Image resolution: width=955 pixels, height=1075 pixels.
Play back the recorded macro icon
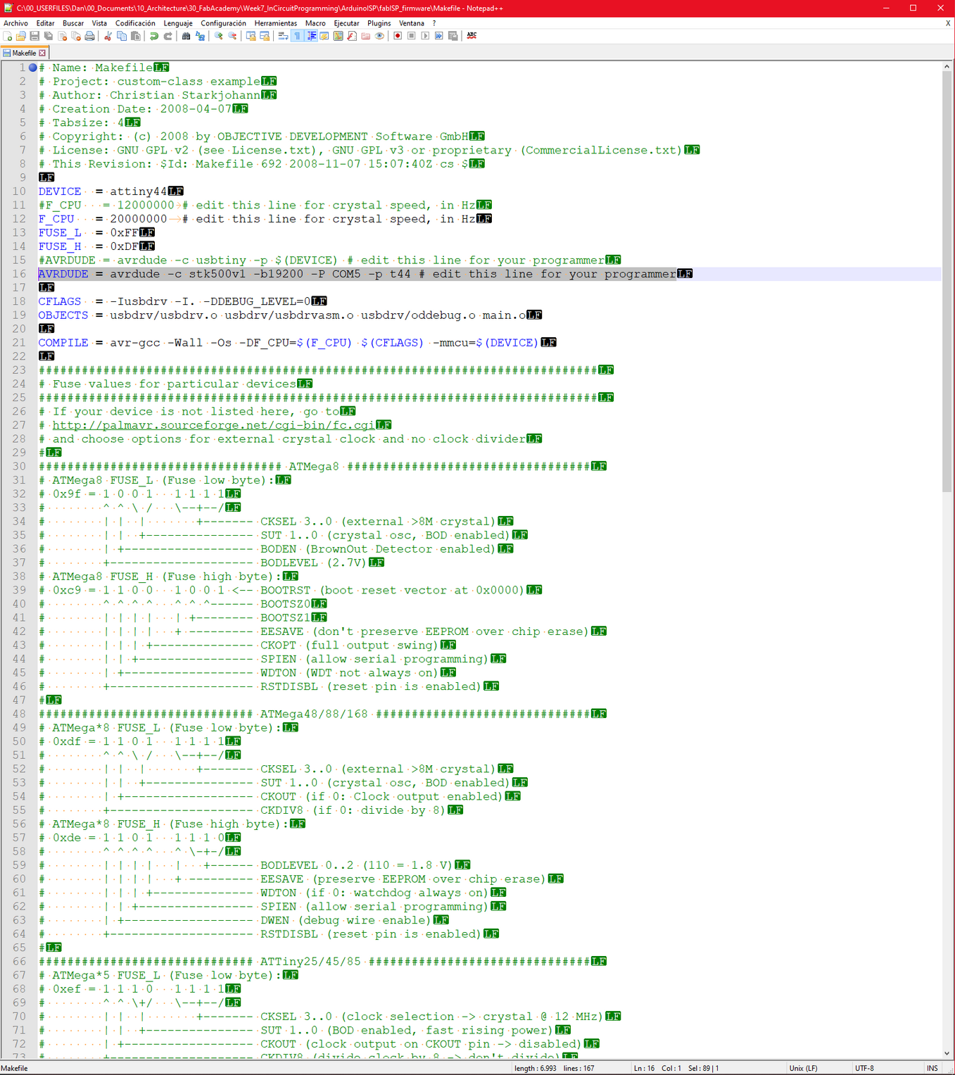coord(425,36)
